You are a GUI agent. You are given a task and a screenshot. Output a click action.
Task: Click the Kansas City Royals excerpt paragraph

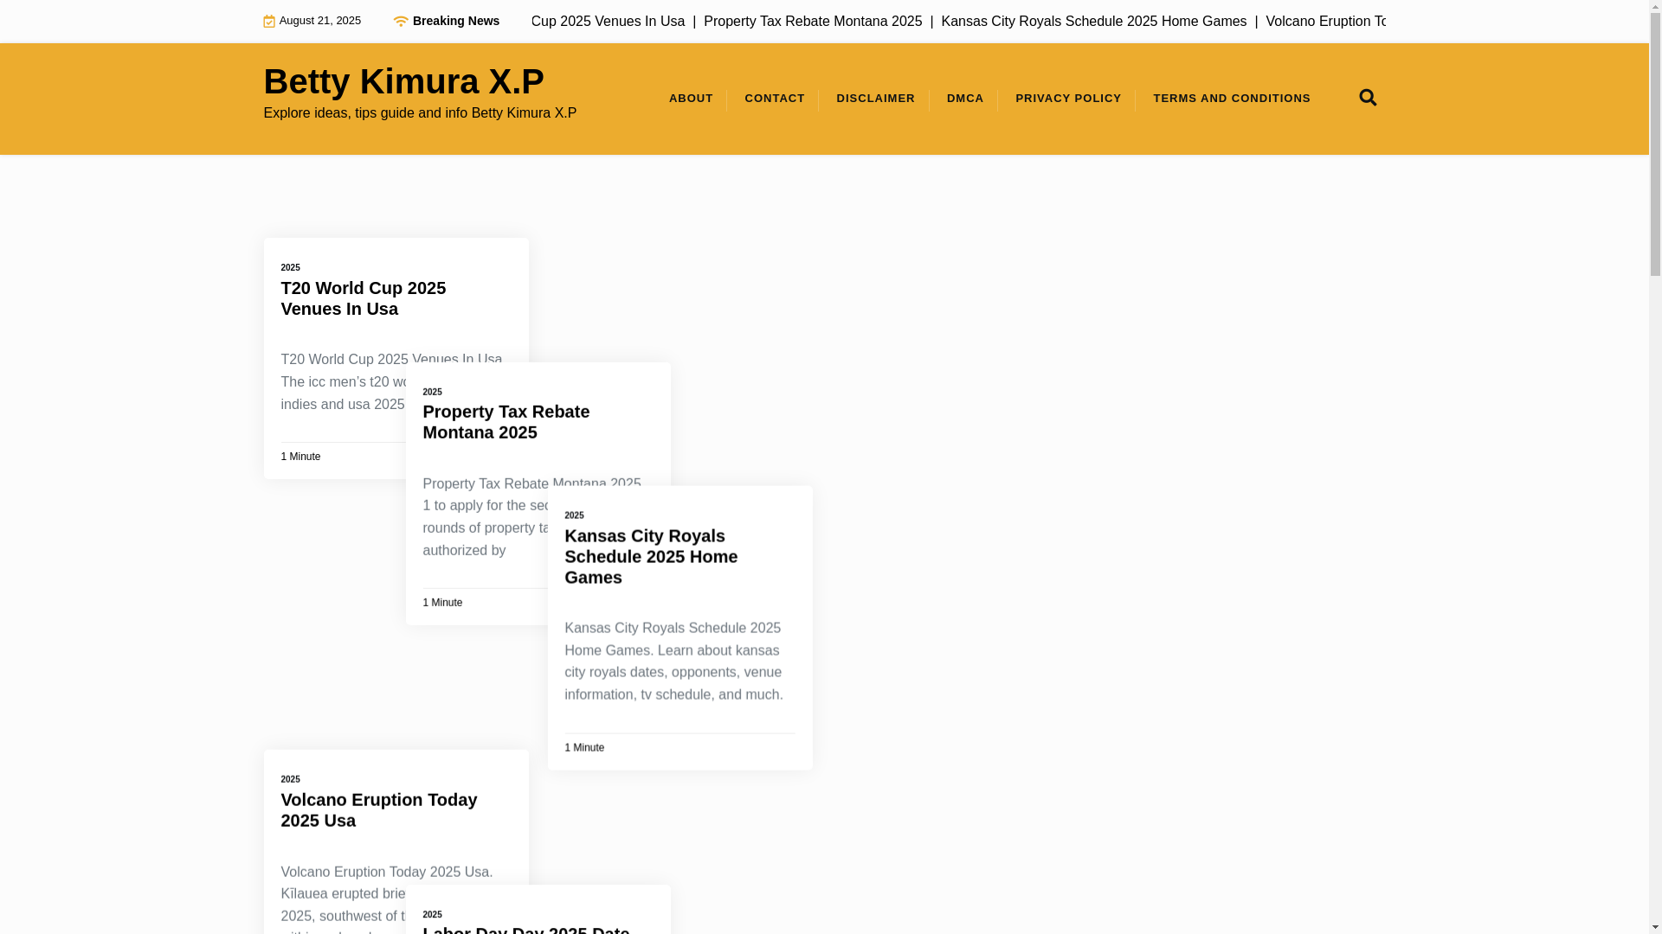(673, 662)
